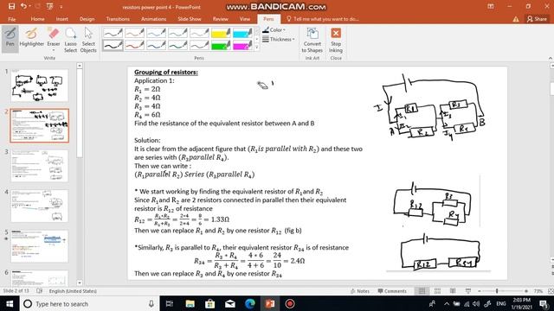This screenshot has height=311, width=554.
Task: Select slide 4 thumbnail
Action: 39,206
